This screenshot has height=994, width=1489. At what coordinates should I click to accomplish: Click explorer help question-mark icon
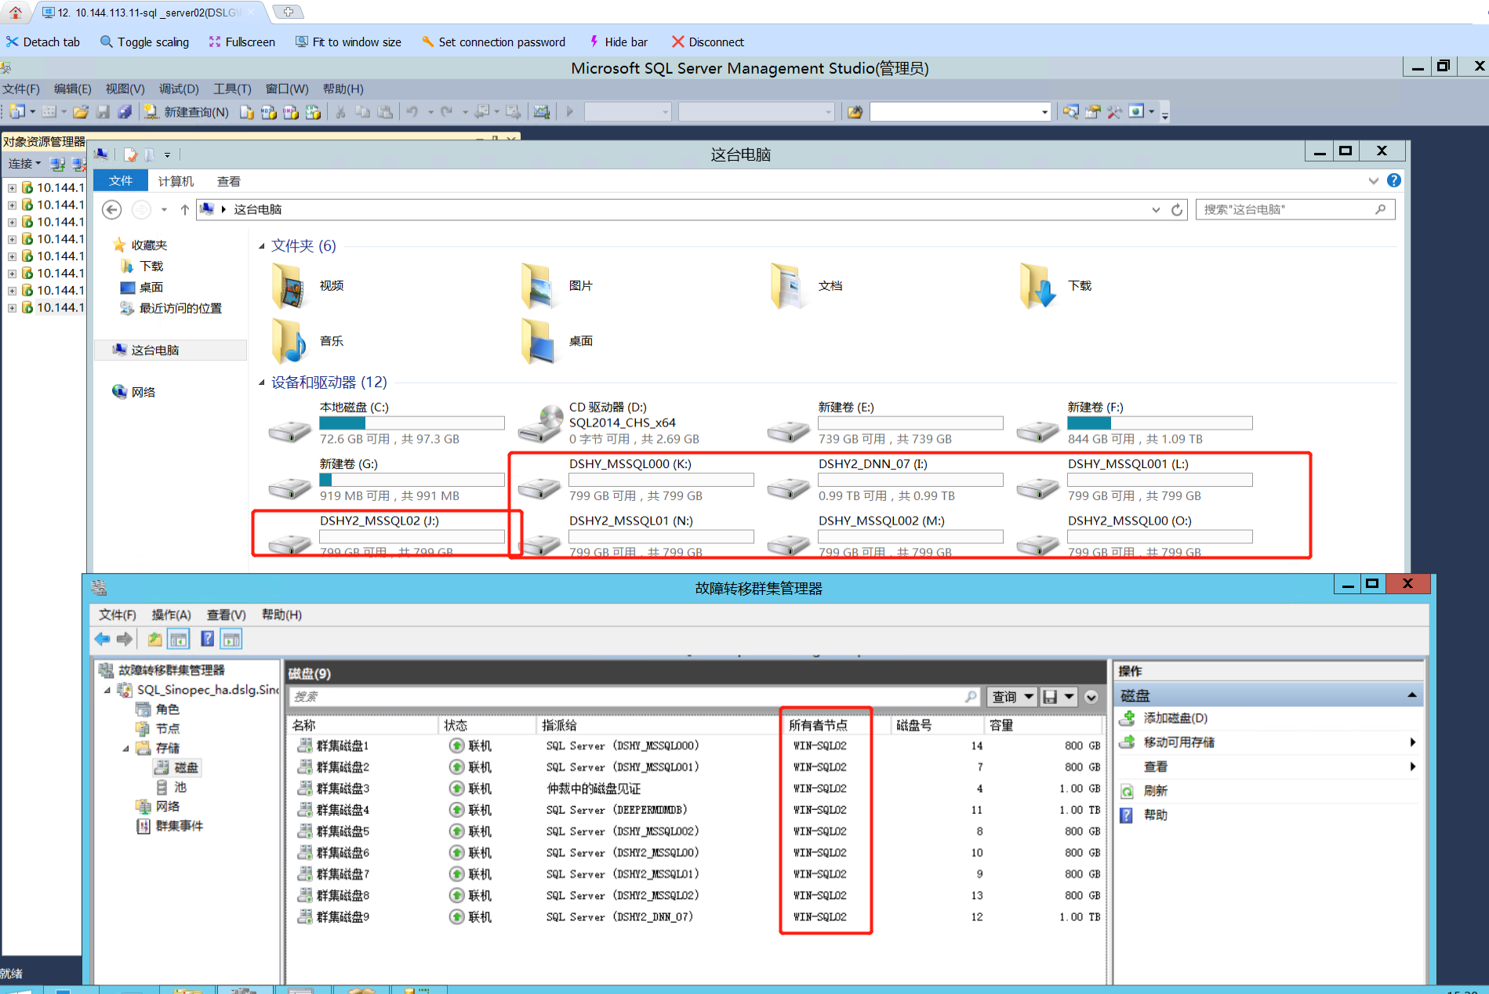tap(1393, 180)
